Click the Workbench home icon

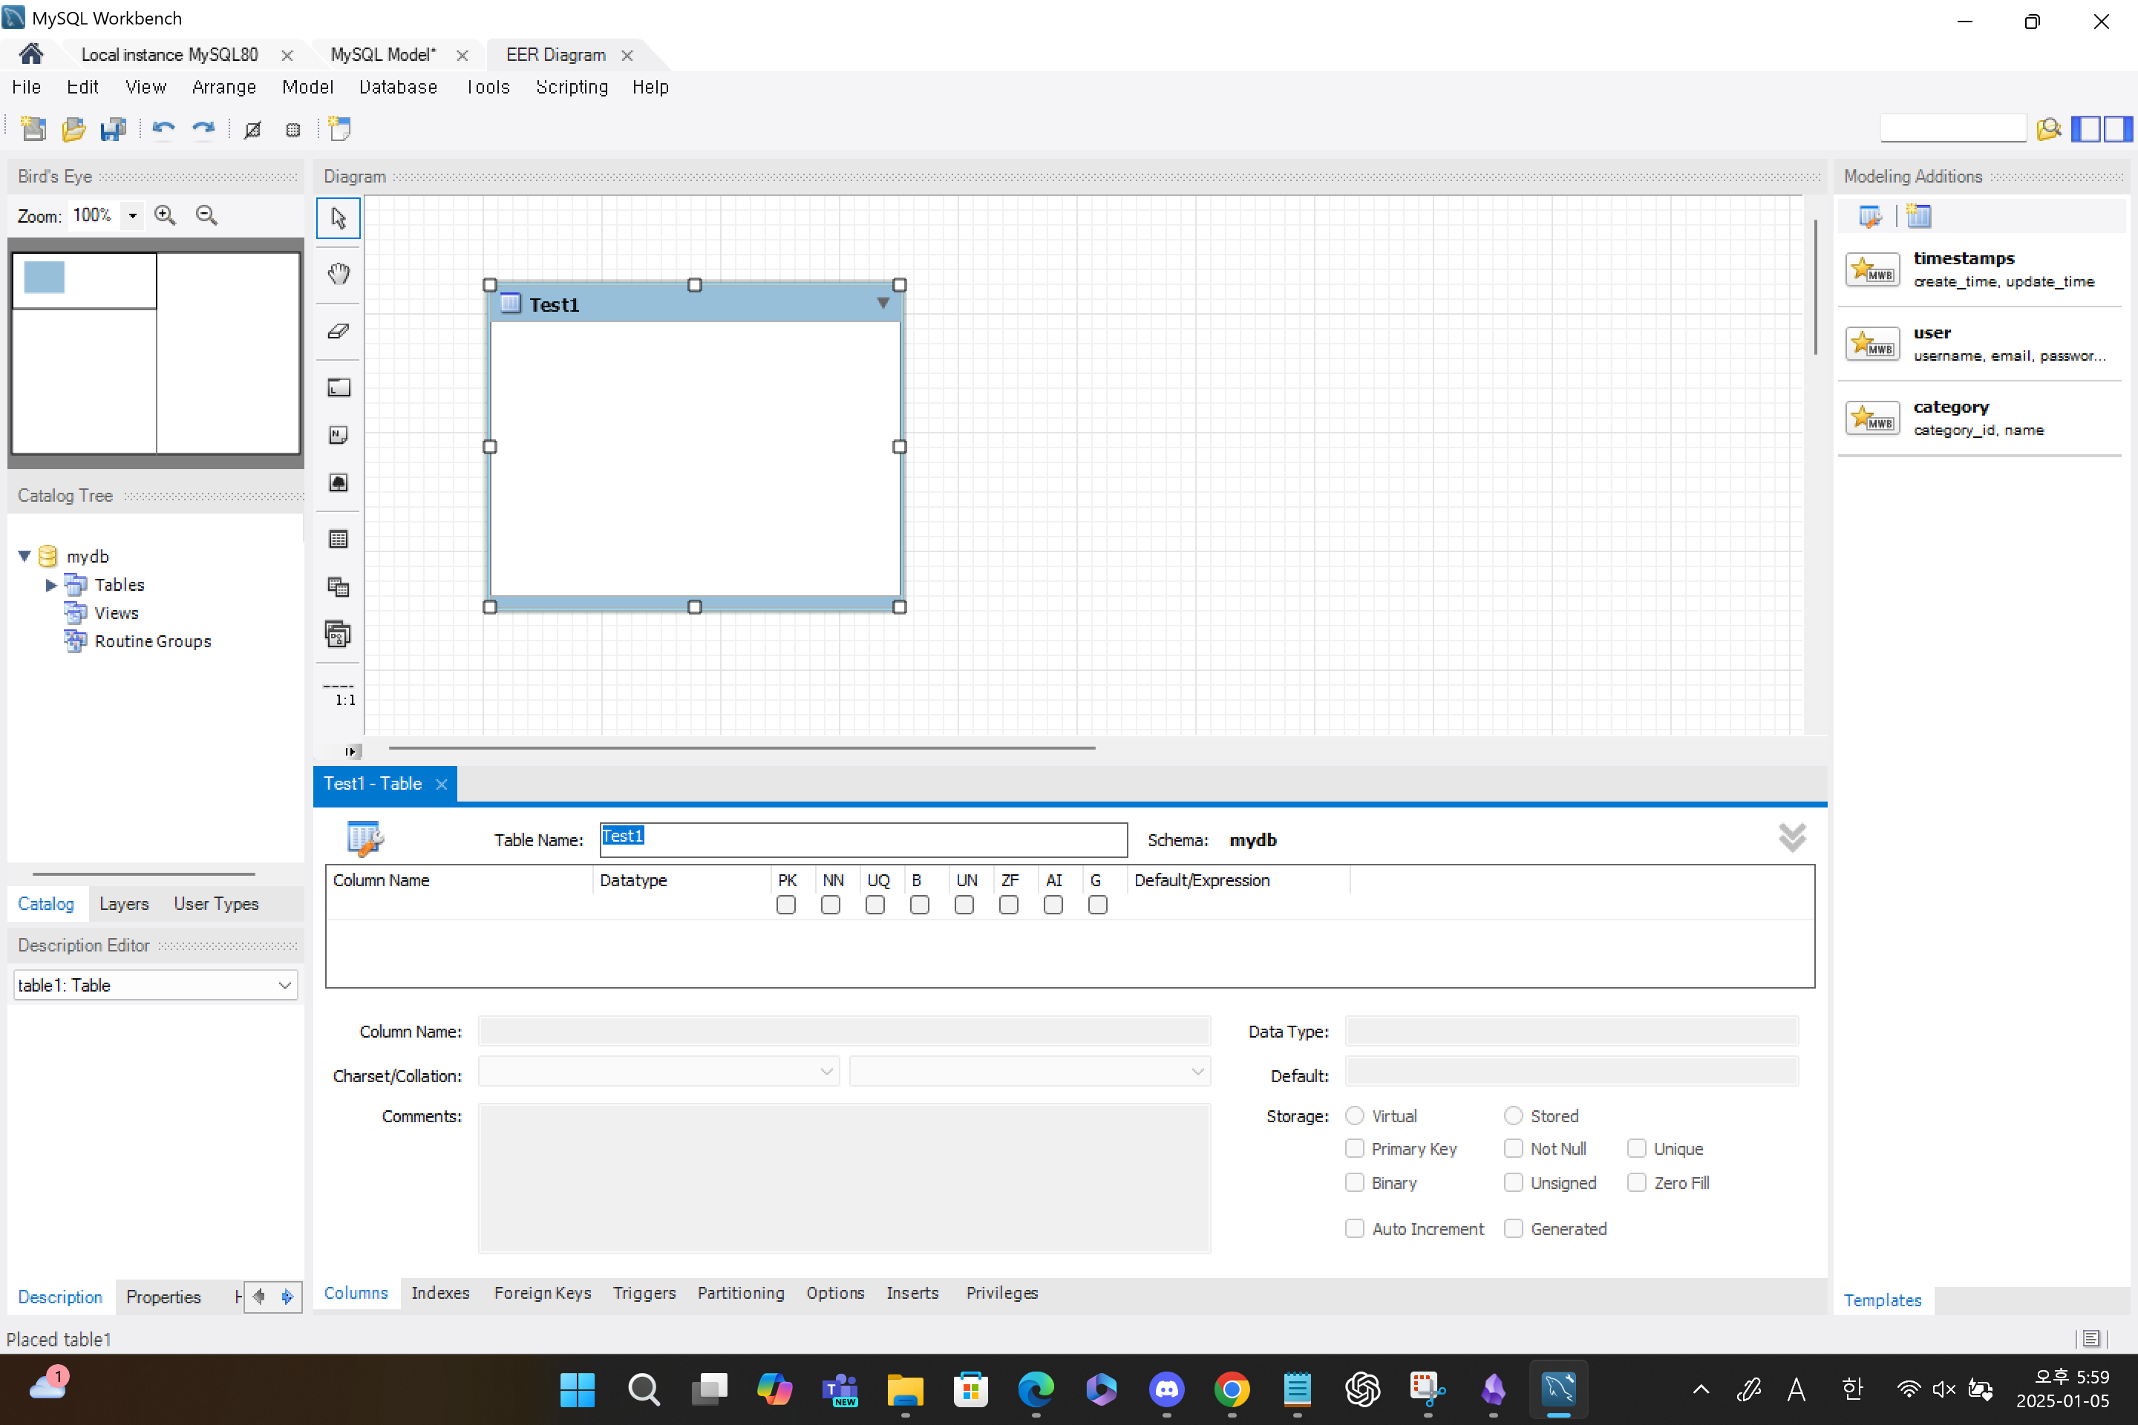click(x=31, y=54)
